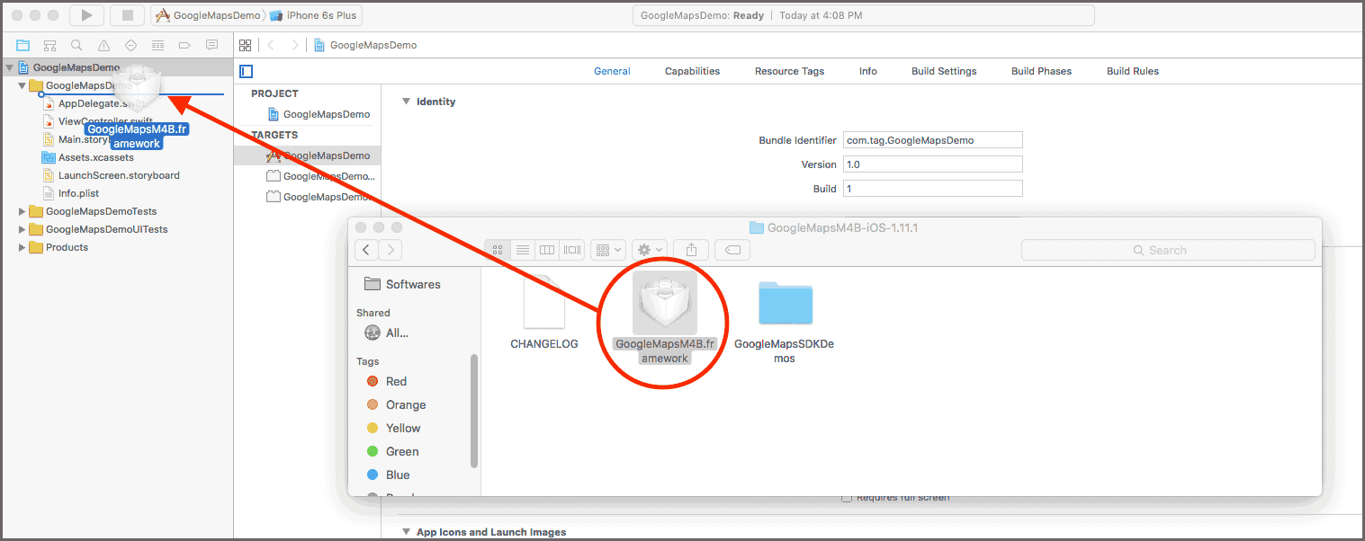This screenshot has width=1365, height=541.
Task: Open the Build Rules tab
Action: [1133, 71]
